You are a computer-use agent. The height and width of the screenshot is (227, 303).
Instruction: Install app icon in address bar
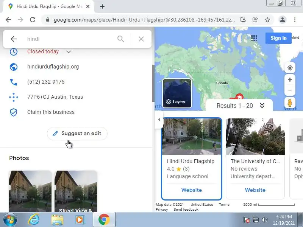[243, 20]
